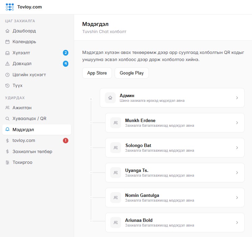Click the staff icon in Ariunaa Bold card
The height and width of the screenshot is (237, 252).
[x=116, y=223]
